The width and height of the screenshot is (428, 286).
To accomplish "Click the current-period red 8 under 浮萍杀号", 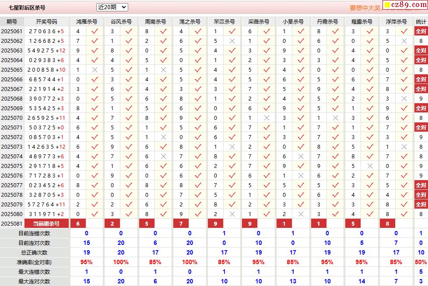I will (387, 223).
